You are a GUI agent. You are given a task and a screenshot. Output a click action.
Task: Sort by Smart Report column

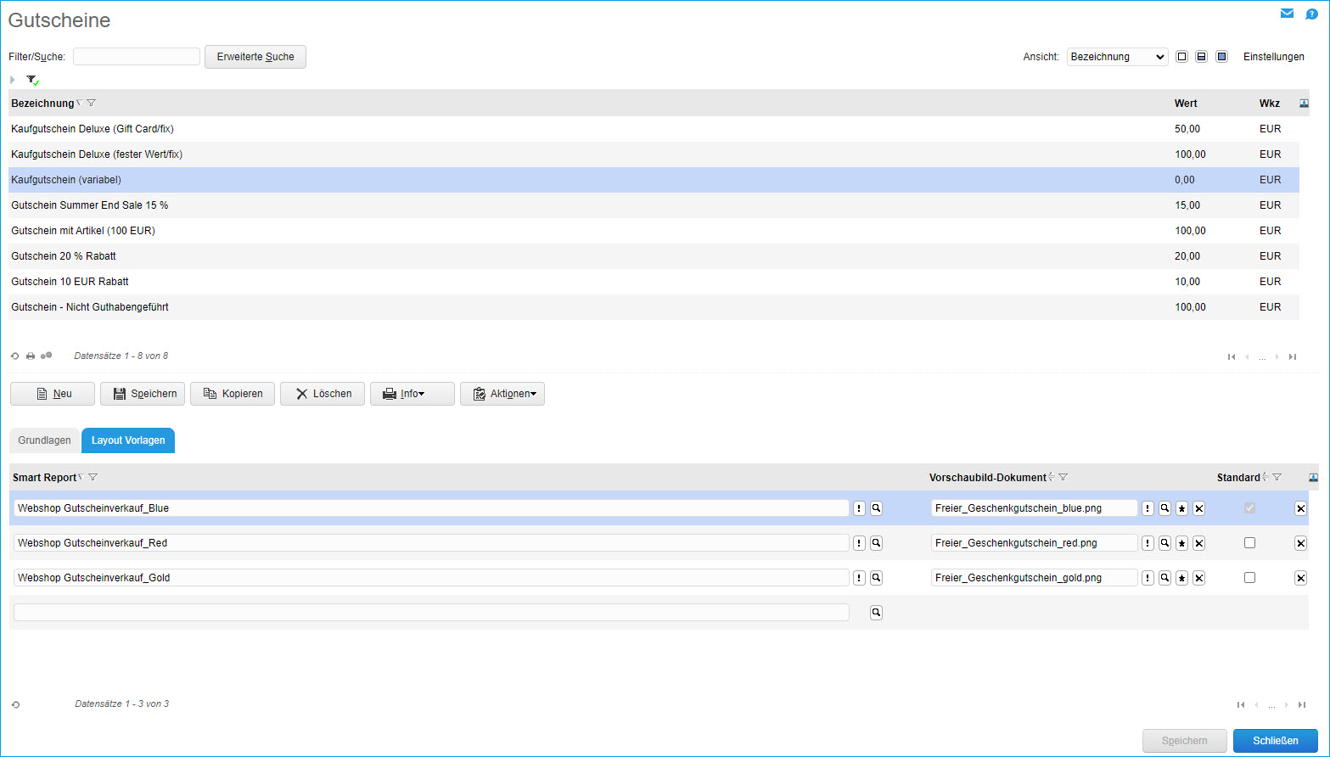click(x=45, y=478)
